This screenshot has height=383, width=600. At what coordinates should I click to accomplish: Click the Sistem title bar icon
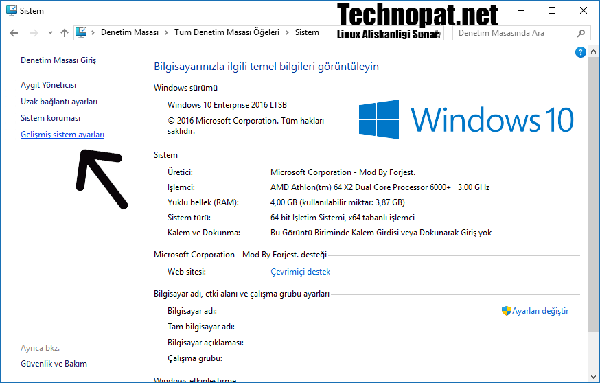12,10
